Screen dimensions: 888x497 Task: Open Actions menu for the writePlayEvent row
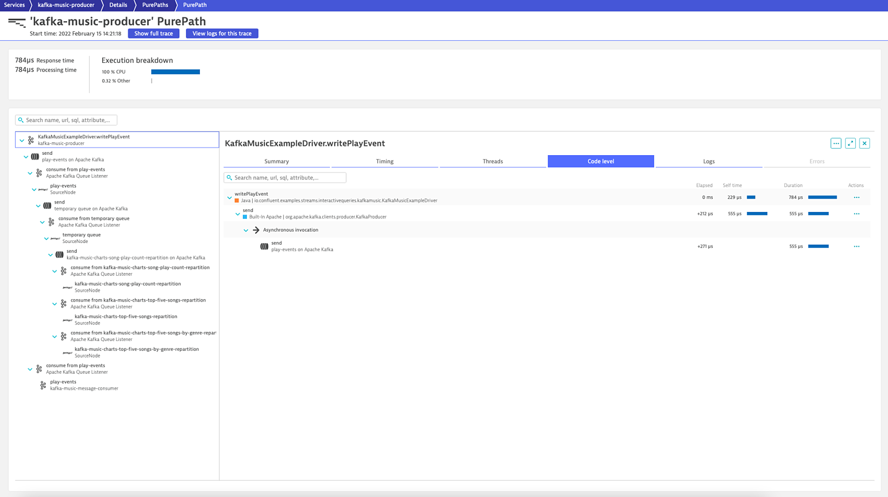[856, 197]
